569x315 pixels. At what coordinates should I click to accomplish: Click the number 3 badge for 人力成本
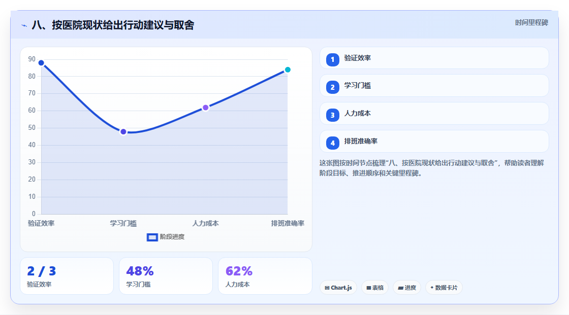[x=332, y=115]
